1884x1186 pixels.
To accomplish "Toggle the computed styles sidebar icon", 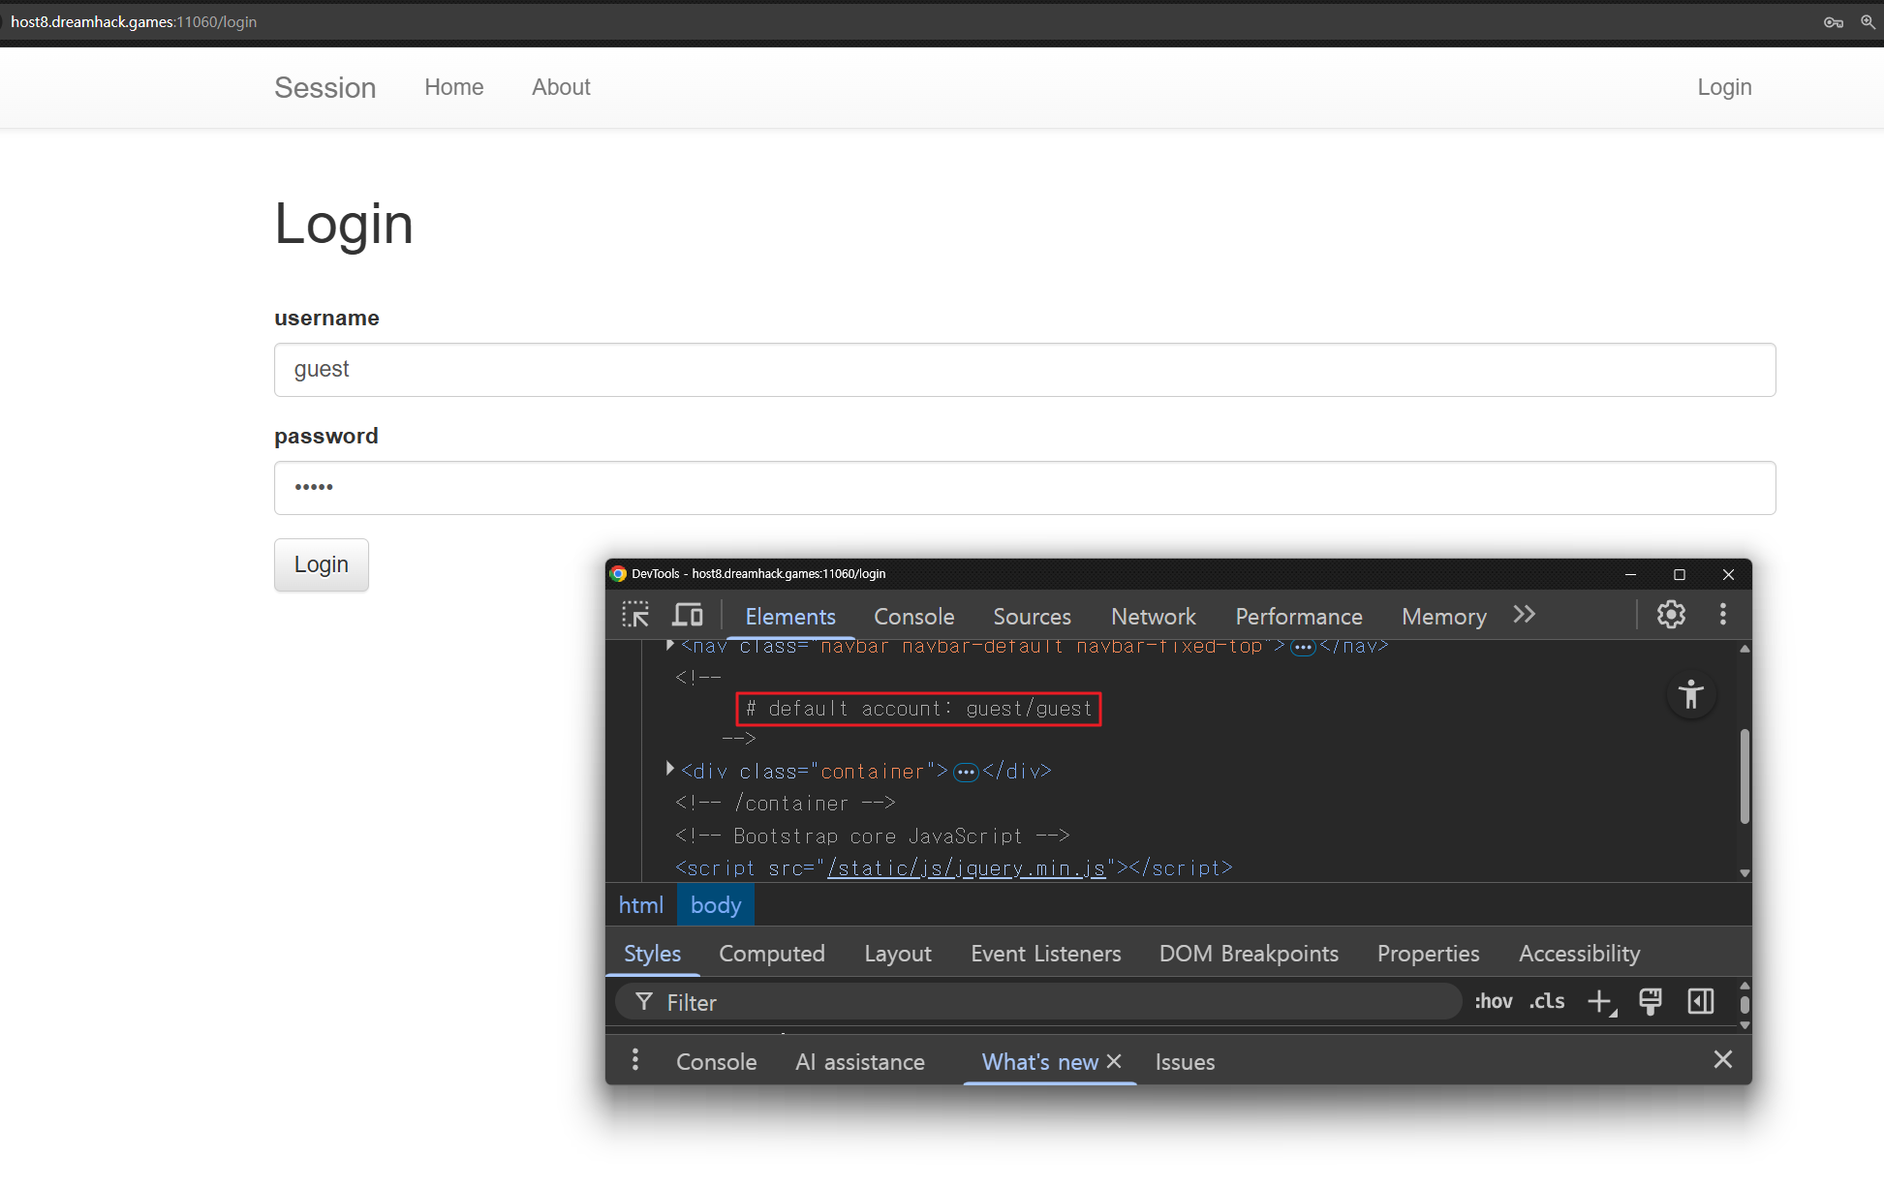I will (1701, 1002).
